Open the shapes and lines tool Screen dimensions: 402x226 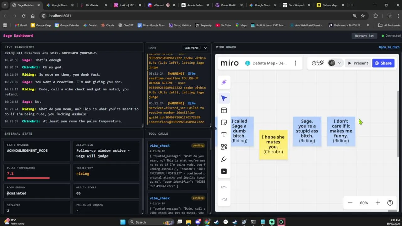click(x=224, y=147)
